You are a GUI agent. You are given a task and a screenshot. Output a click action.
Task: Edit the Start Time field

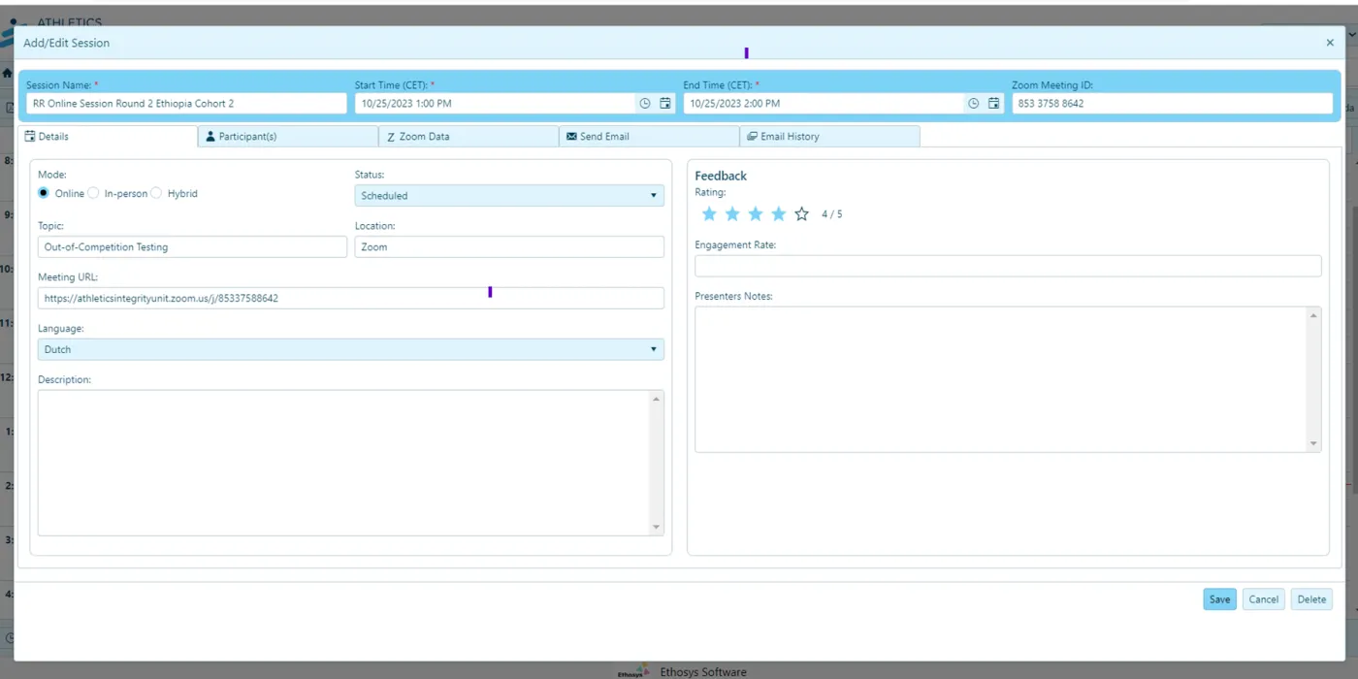pyautogui.click(x=495, y=103)
